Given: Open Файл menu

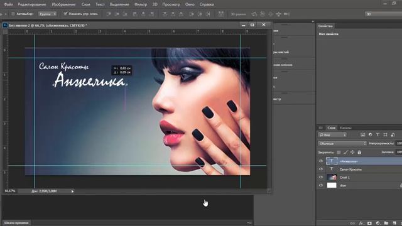Looking at the screenshot, I should point(8,4).
